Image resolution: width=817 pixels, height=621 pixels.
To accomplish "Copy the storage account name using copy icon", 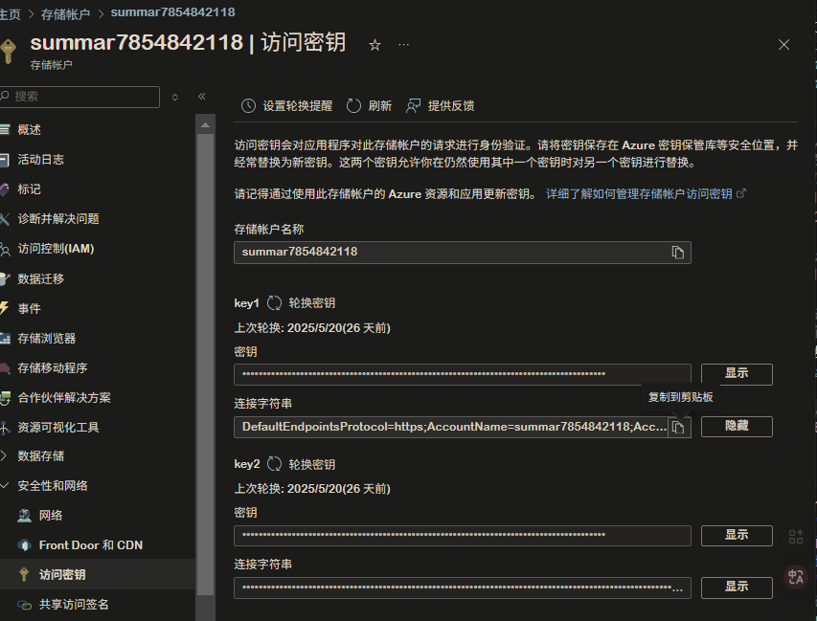I will pos(679,253).
